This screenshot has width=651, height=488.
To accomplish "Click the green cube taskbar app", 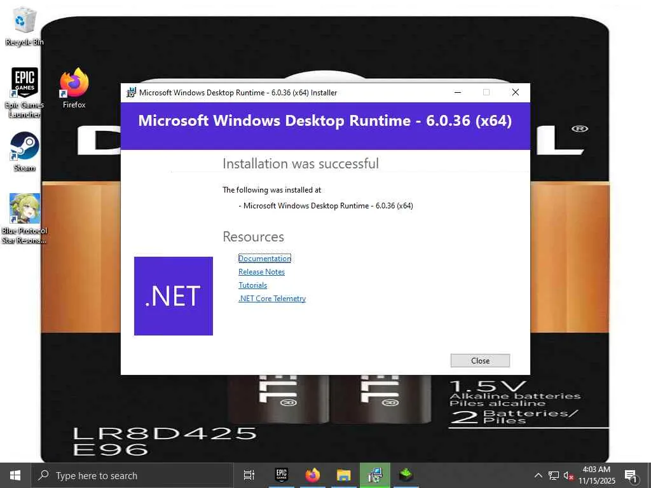I will point(406,475).
